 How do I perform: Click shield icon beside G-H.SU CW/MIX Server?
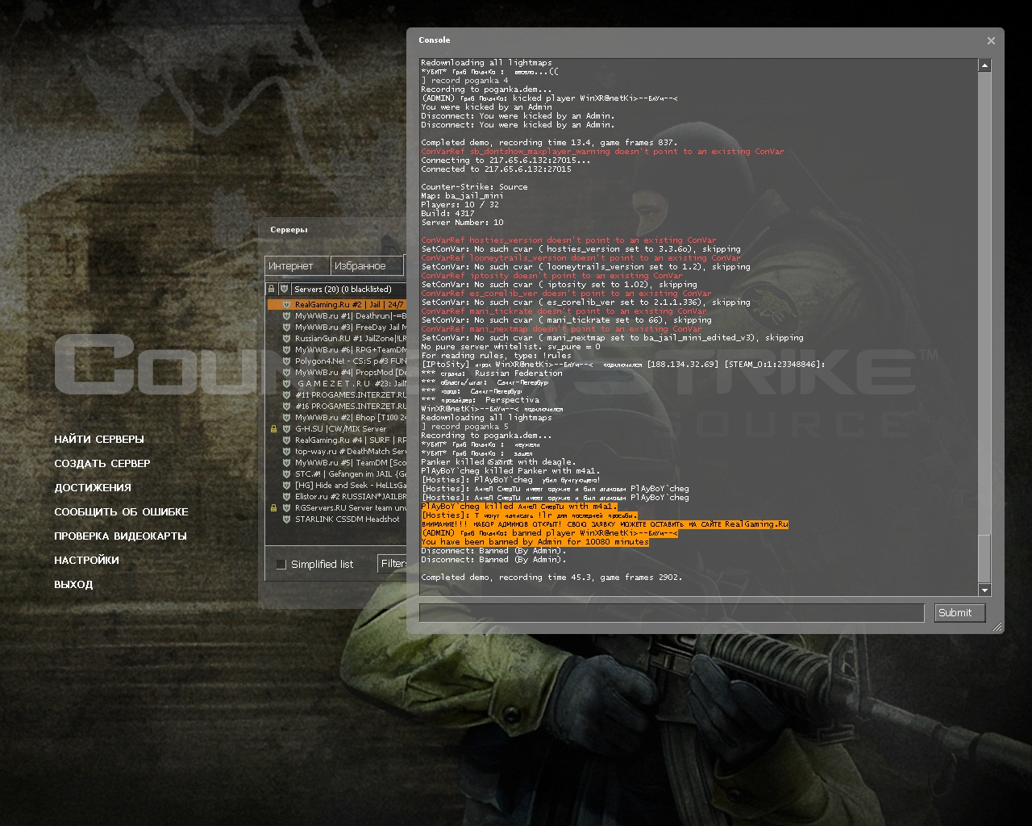(x=286, y=429)
